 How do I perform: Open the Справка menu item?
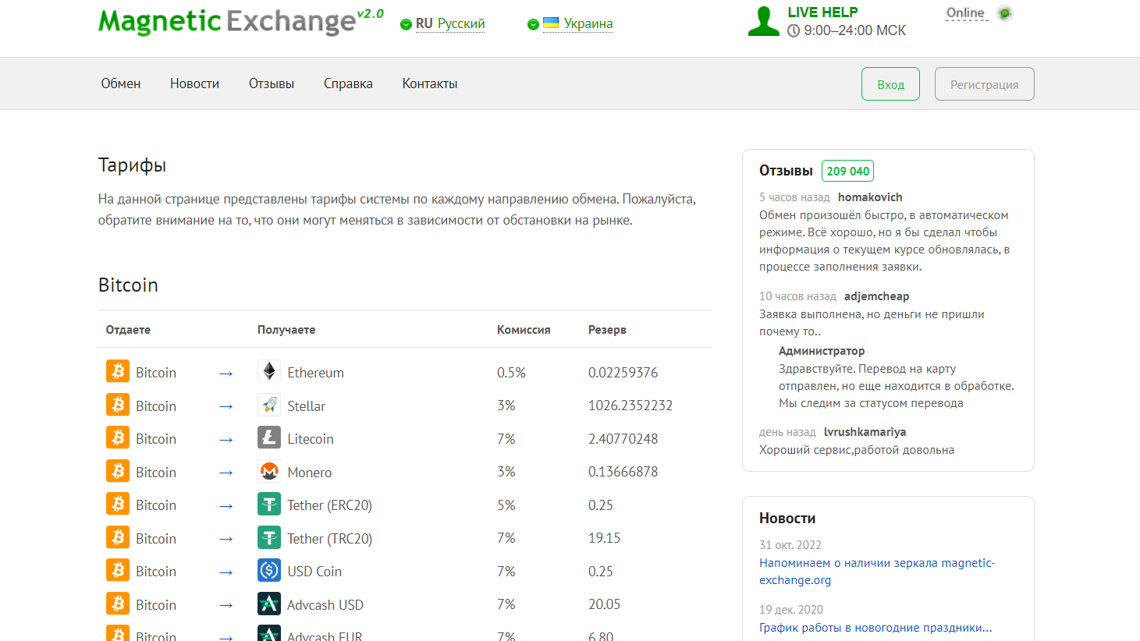point(348,83)
